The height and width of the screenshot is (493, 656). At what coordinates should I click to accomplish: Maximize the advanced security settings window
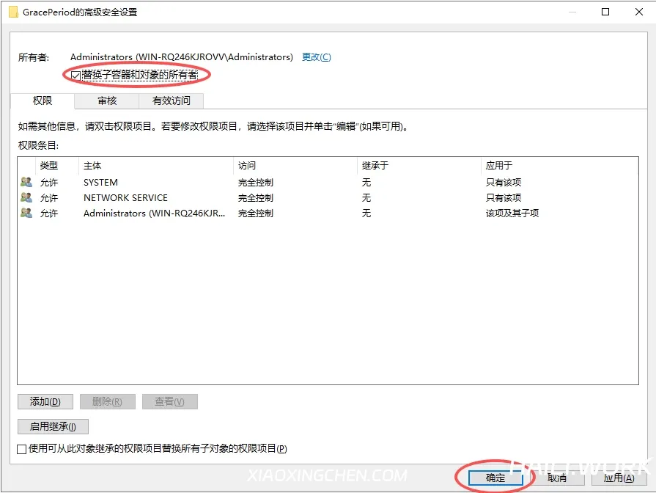(x=605, y=12)
